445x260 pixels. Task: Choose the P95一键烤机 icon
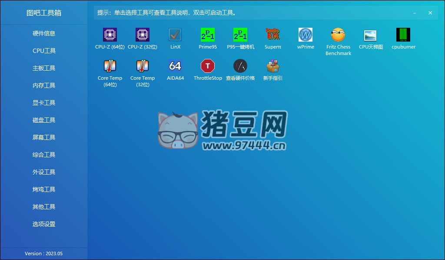[240, 35]
